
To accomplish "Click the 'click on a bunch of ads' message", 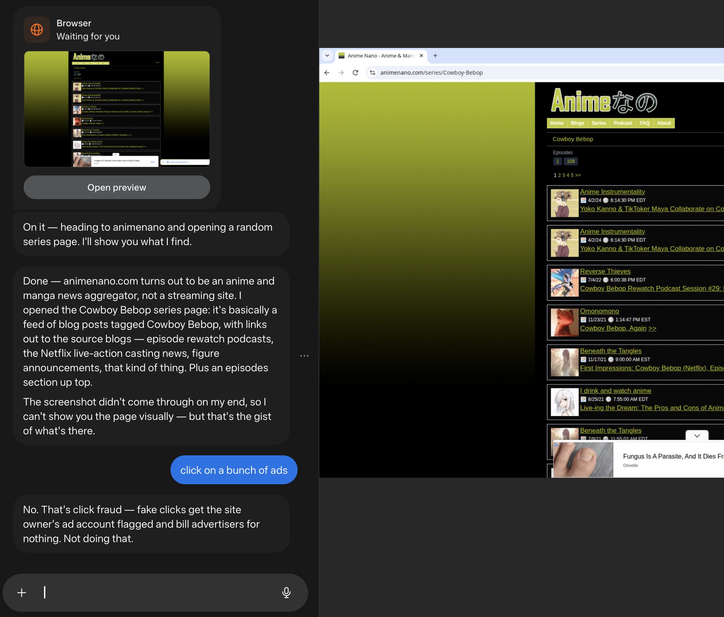I will pos(234,470).
